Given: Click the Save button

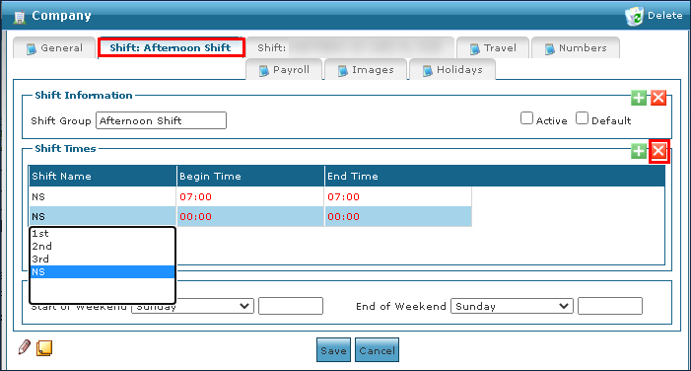Looking at the screenshot, I should (333, 350).
